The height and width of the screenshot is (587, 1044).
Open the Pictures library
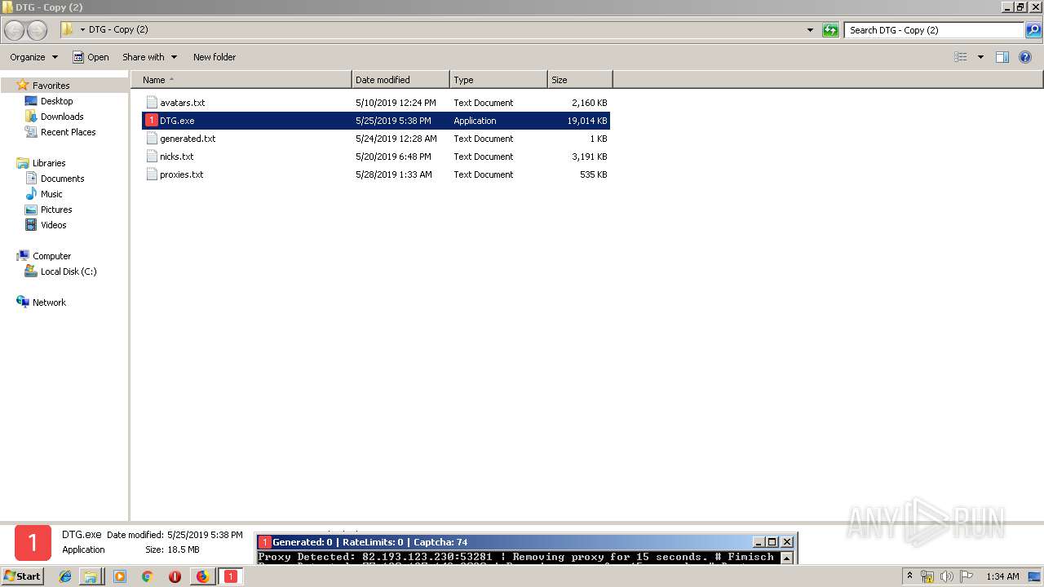coord(56,210)
